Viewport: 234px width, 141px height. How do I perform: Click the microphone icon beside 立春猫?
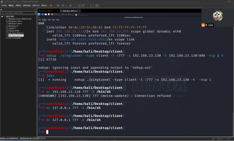pos(206,25)
